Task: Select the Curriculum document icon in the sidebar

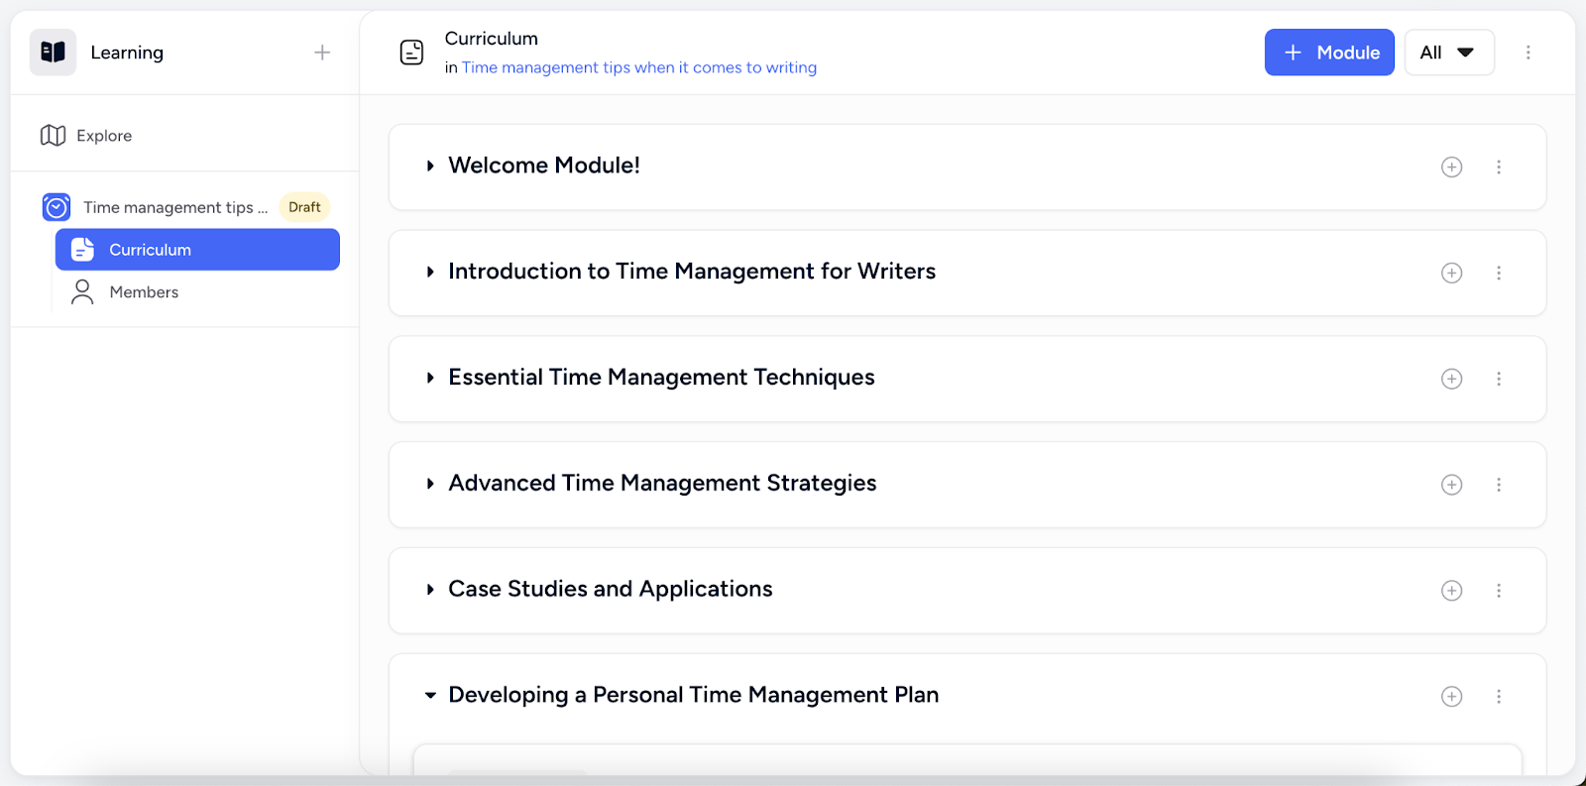Action: click(x=82, y=249)
